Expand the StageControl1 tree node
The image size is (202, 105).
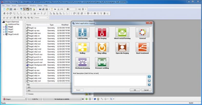4,34
